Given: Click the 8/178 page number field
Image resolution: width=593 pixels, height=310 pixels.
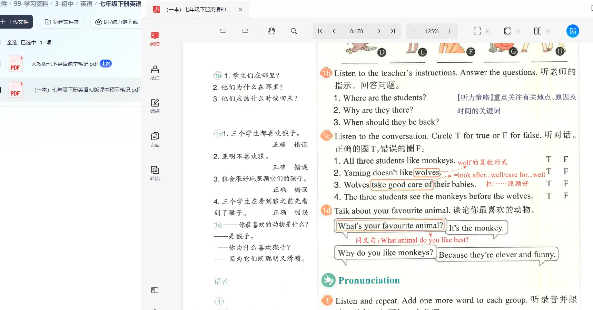Looking at the screenshot, I should pos(356,31).
